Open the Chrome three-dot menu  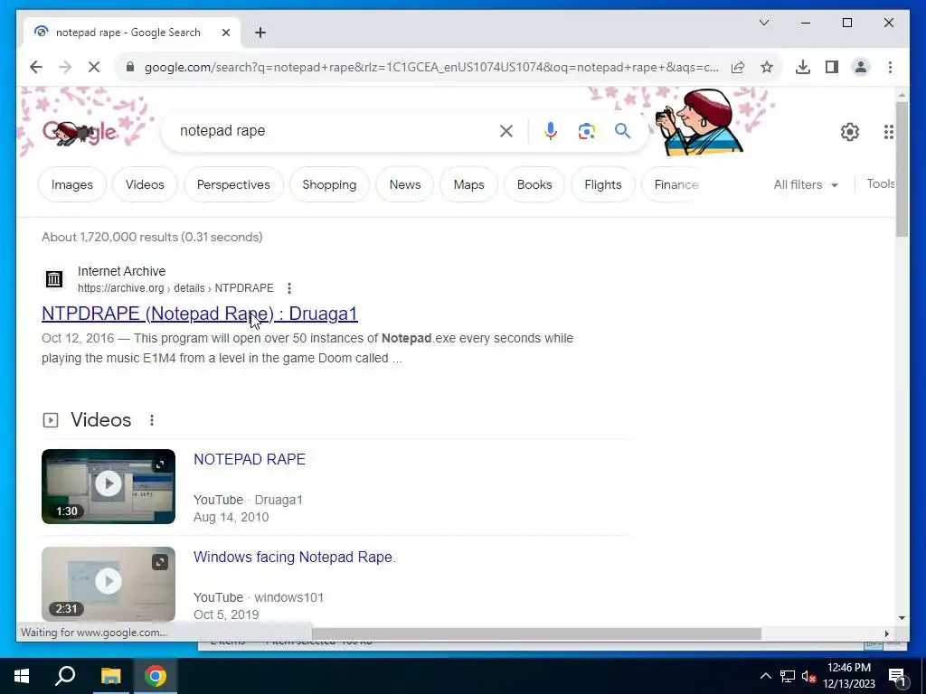click(890, 67)
